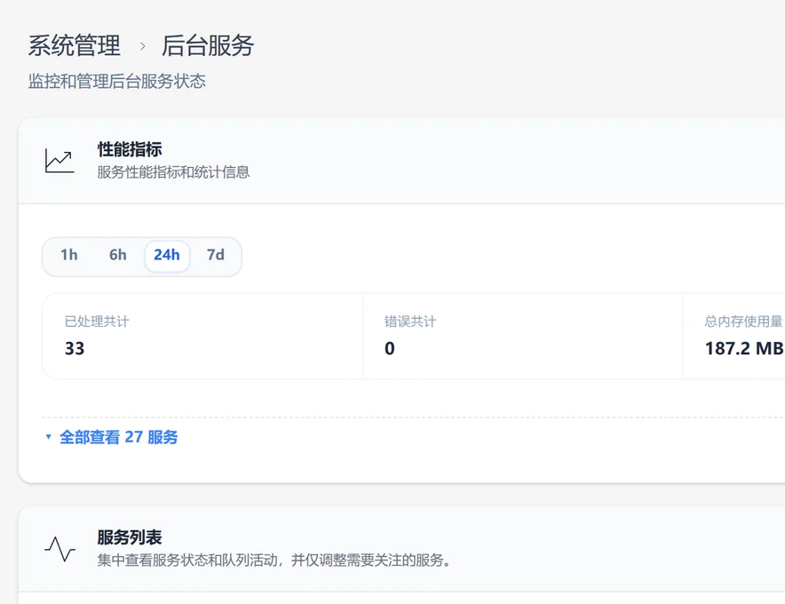This screenshot has width=785, height=604.
Task: Click the 错误共计 label
Action: [410, 322]
